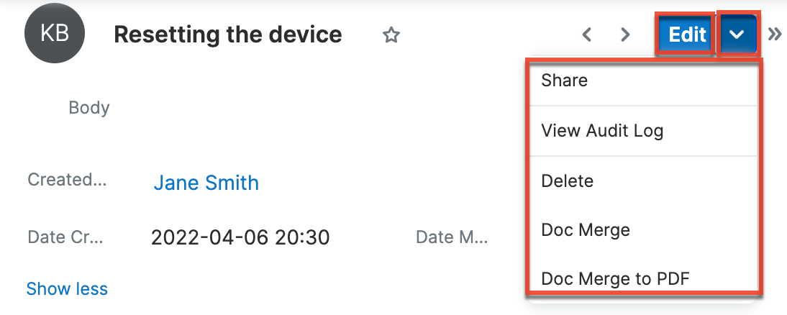The height and width of the screenshot is (315, 787).
Task: Click the truncated Date M... label
Action: point(451,237)
